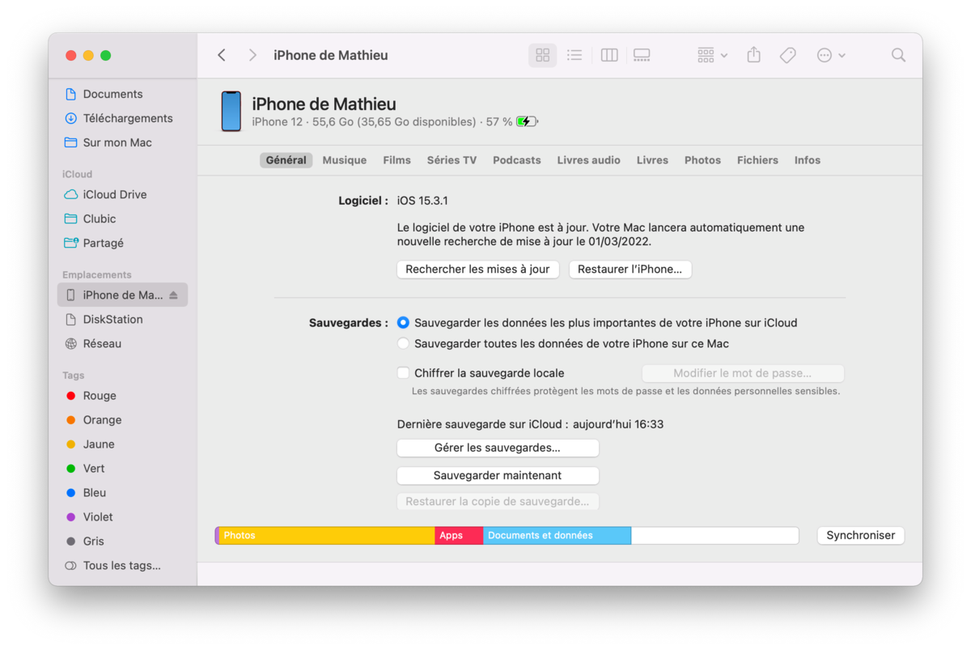Image resolution: width=971 pixels, height=650 pixels.
Task: Select the Rouge tag
Action: (100, 396)
